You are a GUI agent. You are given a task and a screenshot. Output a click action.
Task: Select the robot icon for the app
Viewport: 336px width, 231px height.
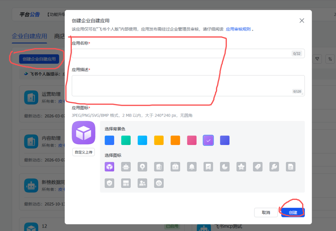pyautogui.click(x=126, y=167)
